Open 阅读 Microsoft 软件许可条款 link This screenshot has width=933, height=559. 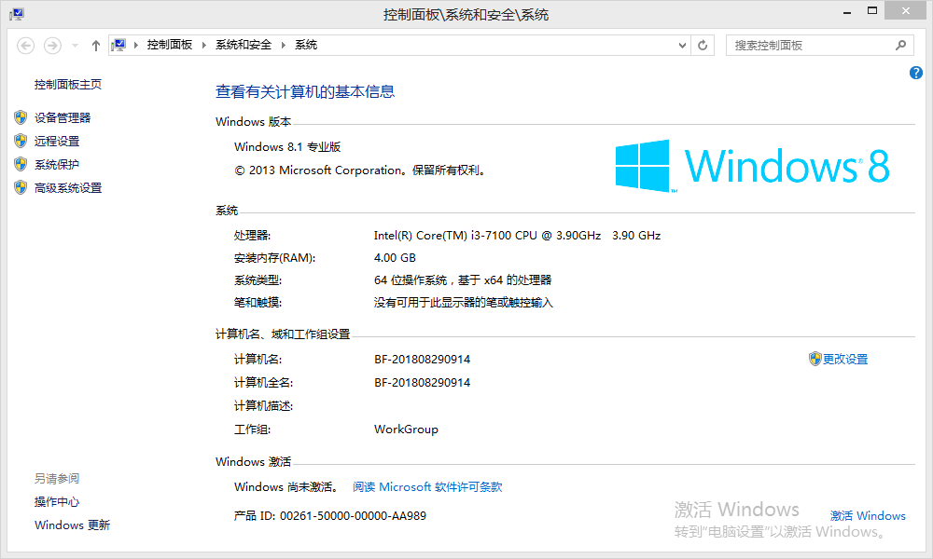[427, 487]
